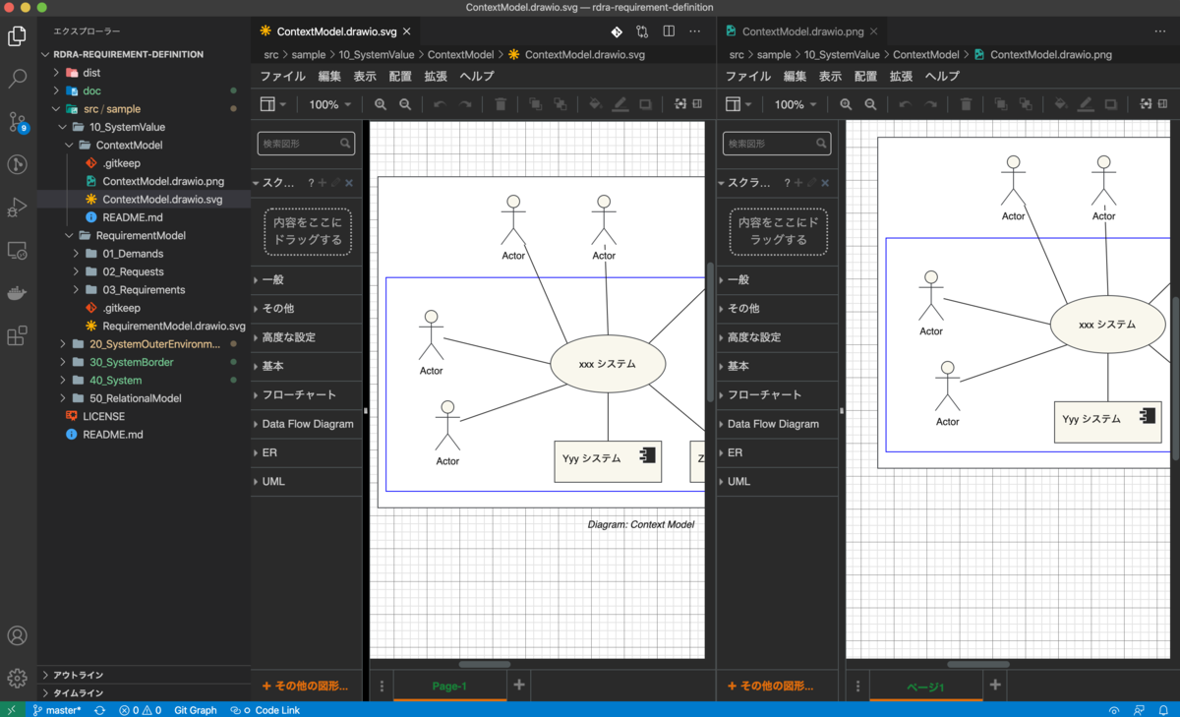Click その他の図形 button in left shape panel
The width and height of the screenshot is (1180, 717).
306,686
